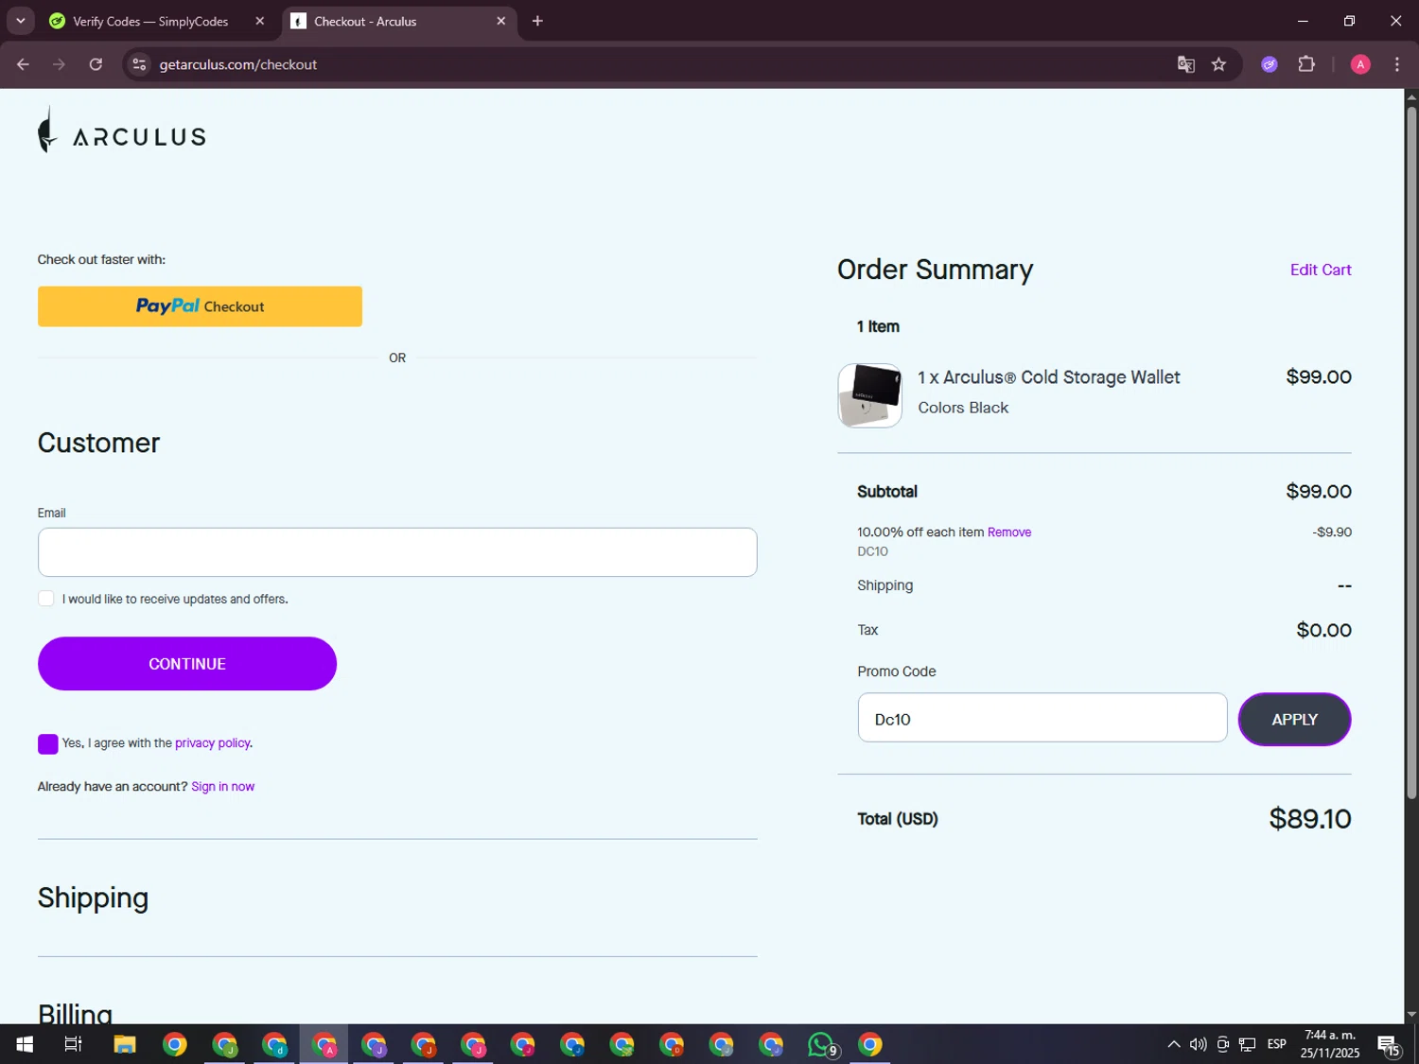
Task: Click the 1 x Arculus Cold Storage Wallet title
Action: coord(1048,377)
